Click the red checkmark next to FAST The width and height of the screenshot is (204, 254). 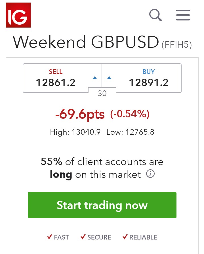[x=50, y=237]
